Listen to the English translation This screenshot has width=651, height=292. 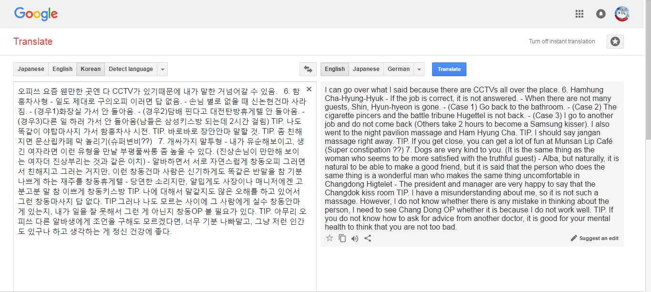click(x=355, y=238)
